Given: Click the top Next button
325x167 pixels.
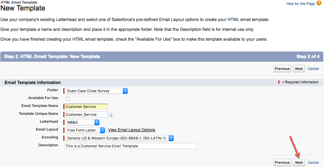Looking at the screenshot, I should [x=299, y=69].
